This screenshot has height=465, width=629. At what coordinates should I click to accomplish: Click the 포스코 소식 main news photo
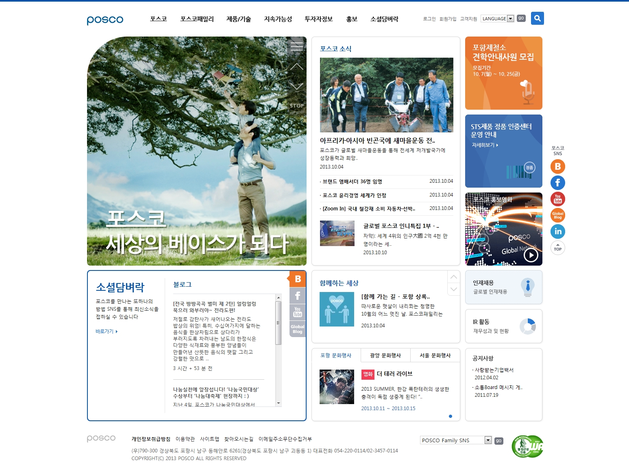pos(387,95)
